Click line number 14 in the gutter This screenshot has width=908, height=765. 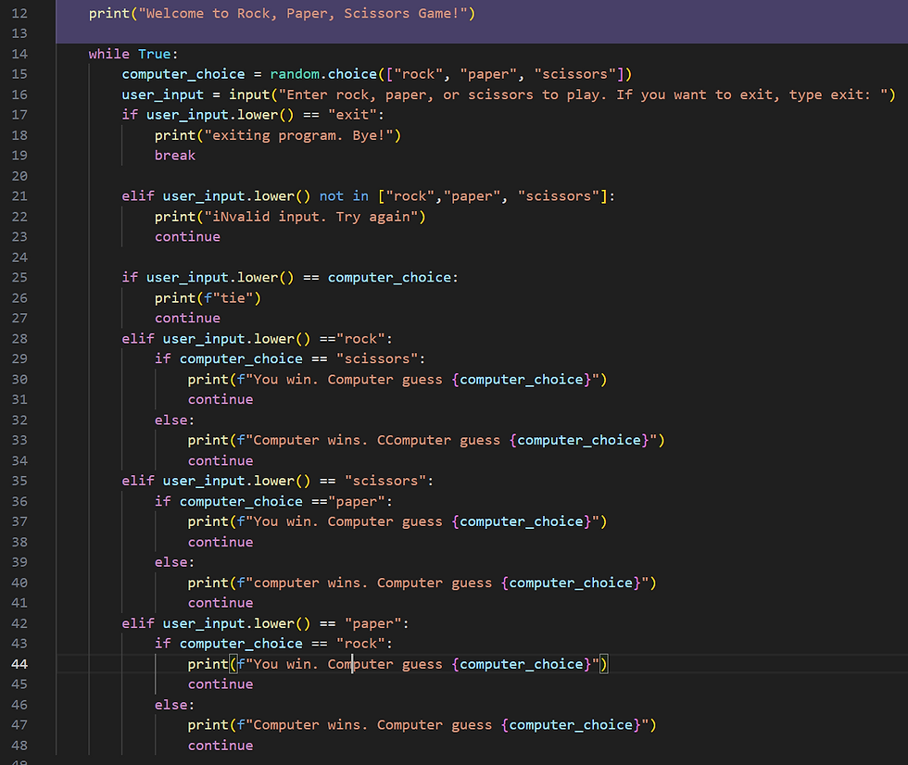[x=19, y=54]
